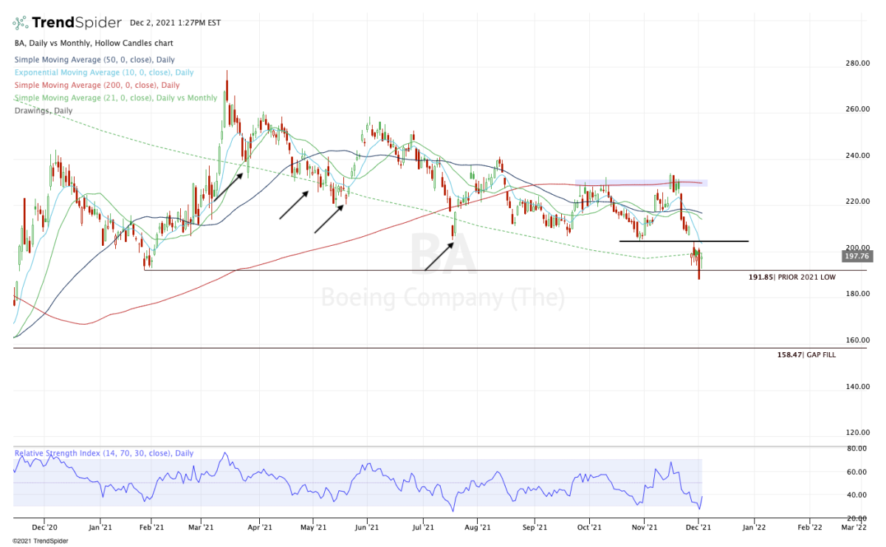Click the Relative Strength Index indicator label
Image resolution: width=886 pixels, height=547 pixels.
point(103,453)
